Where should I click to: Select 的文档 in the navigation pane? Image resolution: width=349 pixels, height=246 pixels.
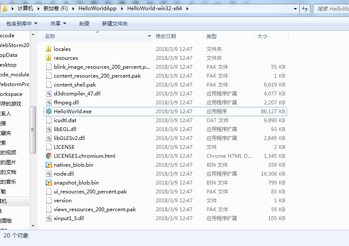click(x=8, y=172)
